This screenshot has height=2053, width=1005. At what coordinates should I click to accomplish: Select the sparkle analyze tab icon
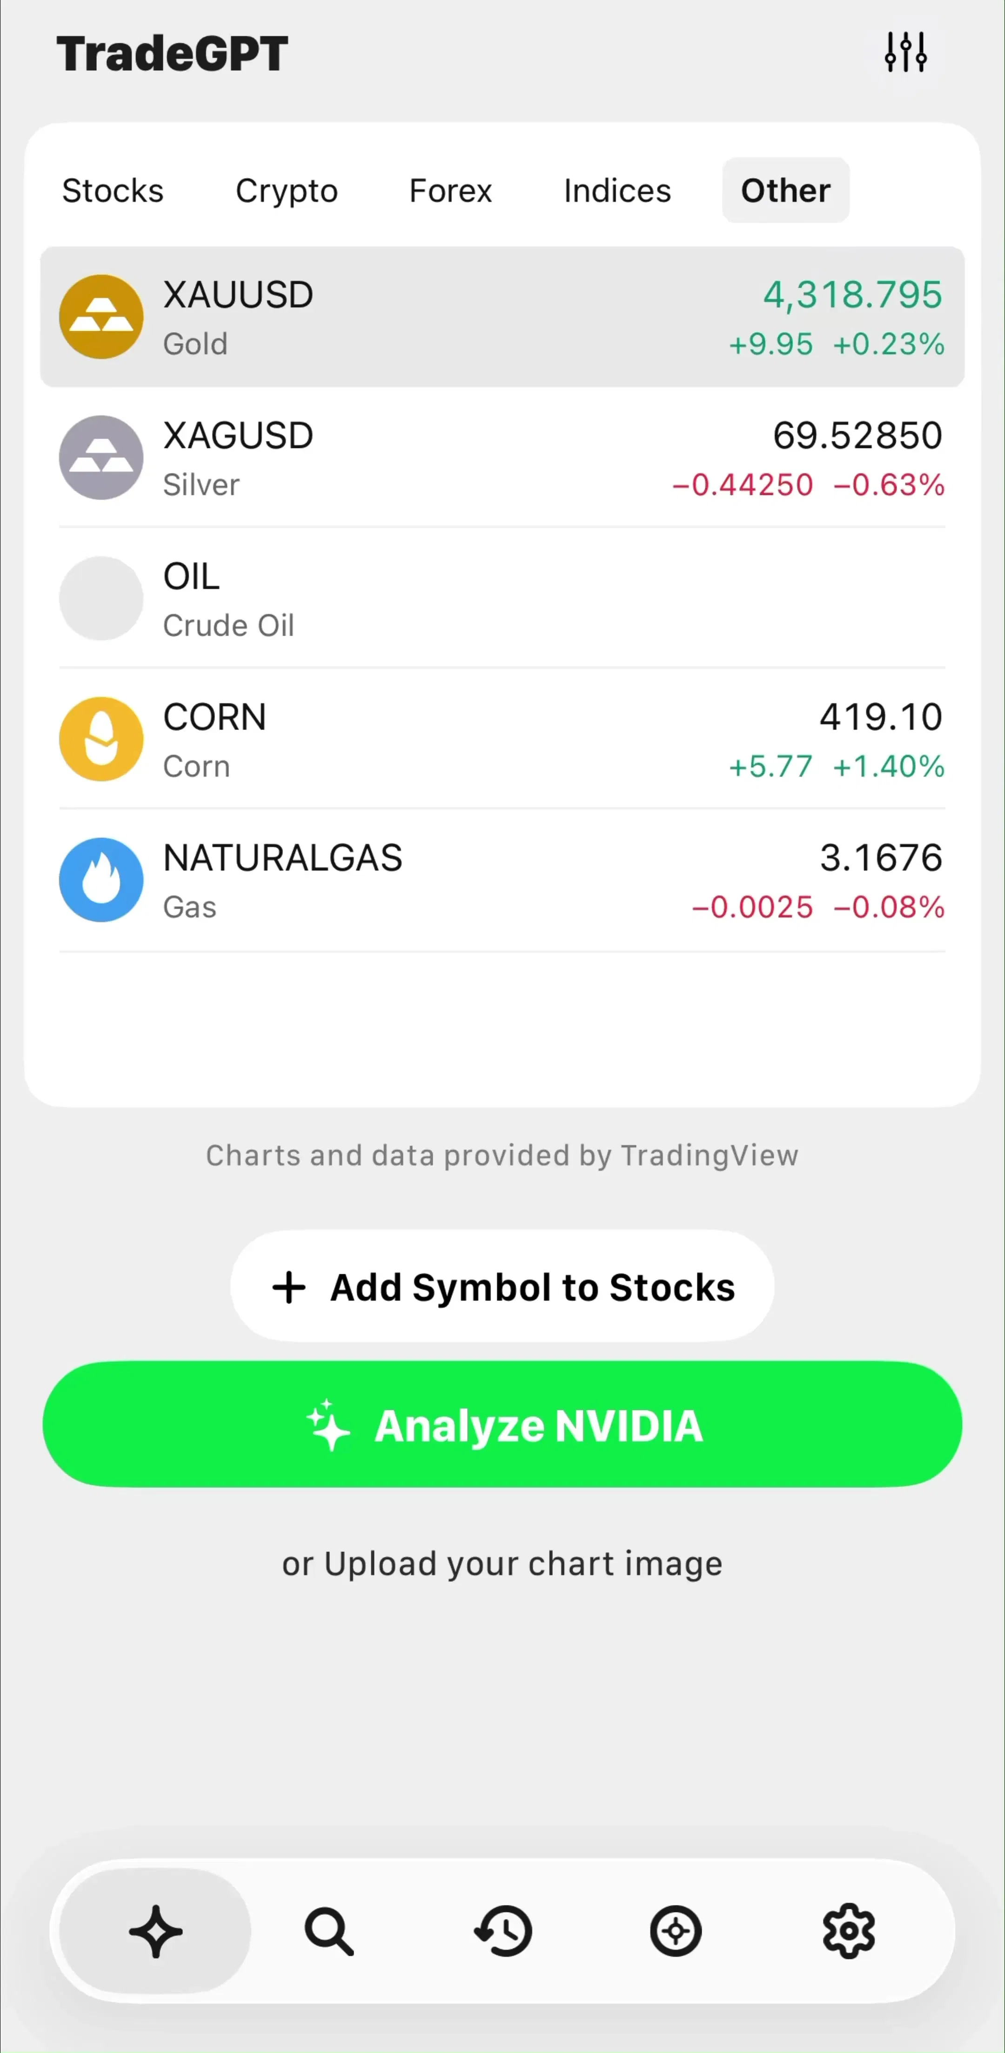[x=155, y=1931]
